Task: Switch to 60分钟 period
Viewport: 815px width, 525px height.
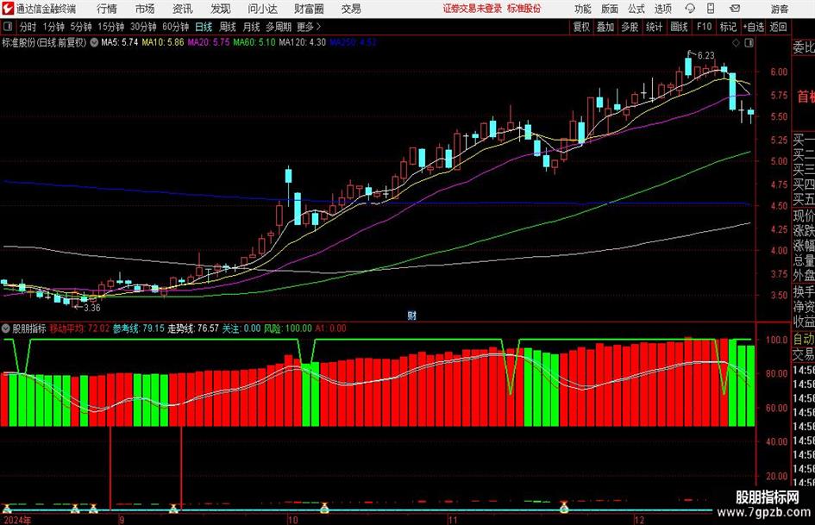Action: [175, 27]
